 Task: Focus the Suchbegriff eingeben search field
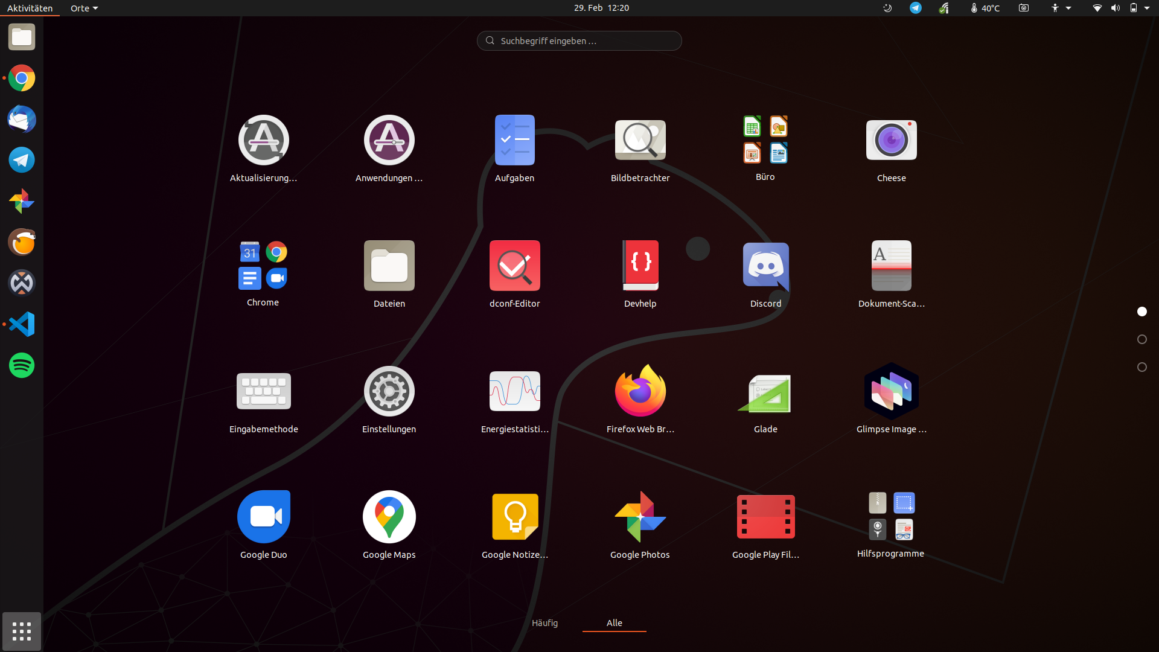tap(579, 40)
